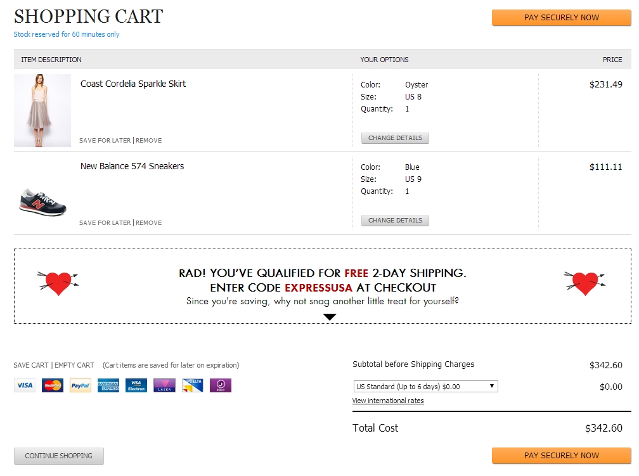Click the Visa Electron payment icon
Viewport: 639px width, 476px height.
click(136, 385)
